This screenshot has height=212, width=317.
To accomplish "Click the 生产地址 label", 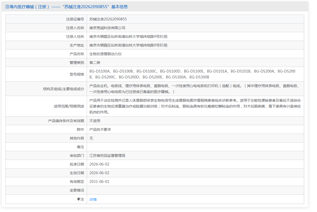I will tap(77, 45).
